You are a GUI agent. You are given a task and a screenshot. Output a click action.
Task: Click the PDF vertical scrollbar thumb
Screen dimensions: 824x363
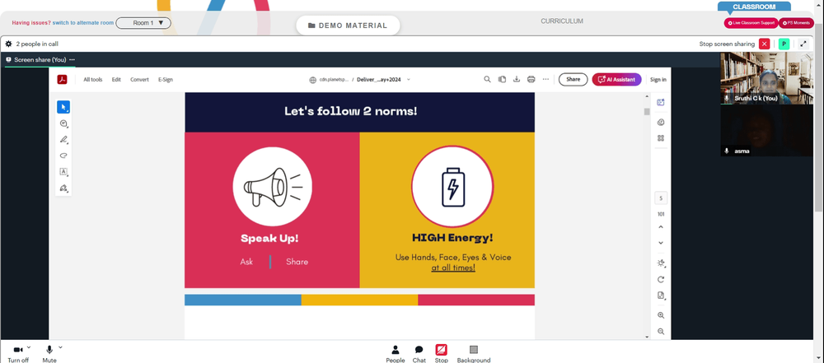pos(647,111)
